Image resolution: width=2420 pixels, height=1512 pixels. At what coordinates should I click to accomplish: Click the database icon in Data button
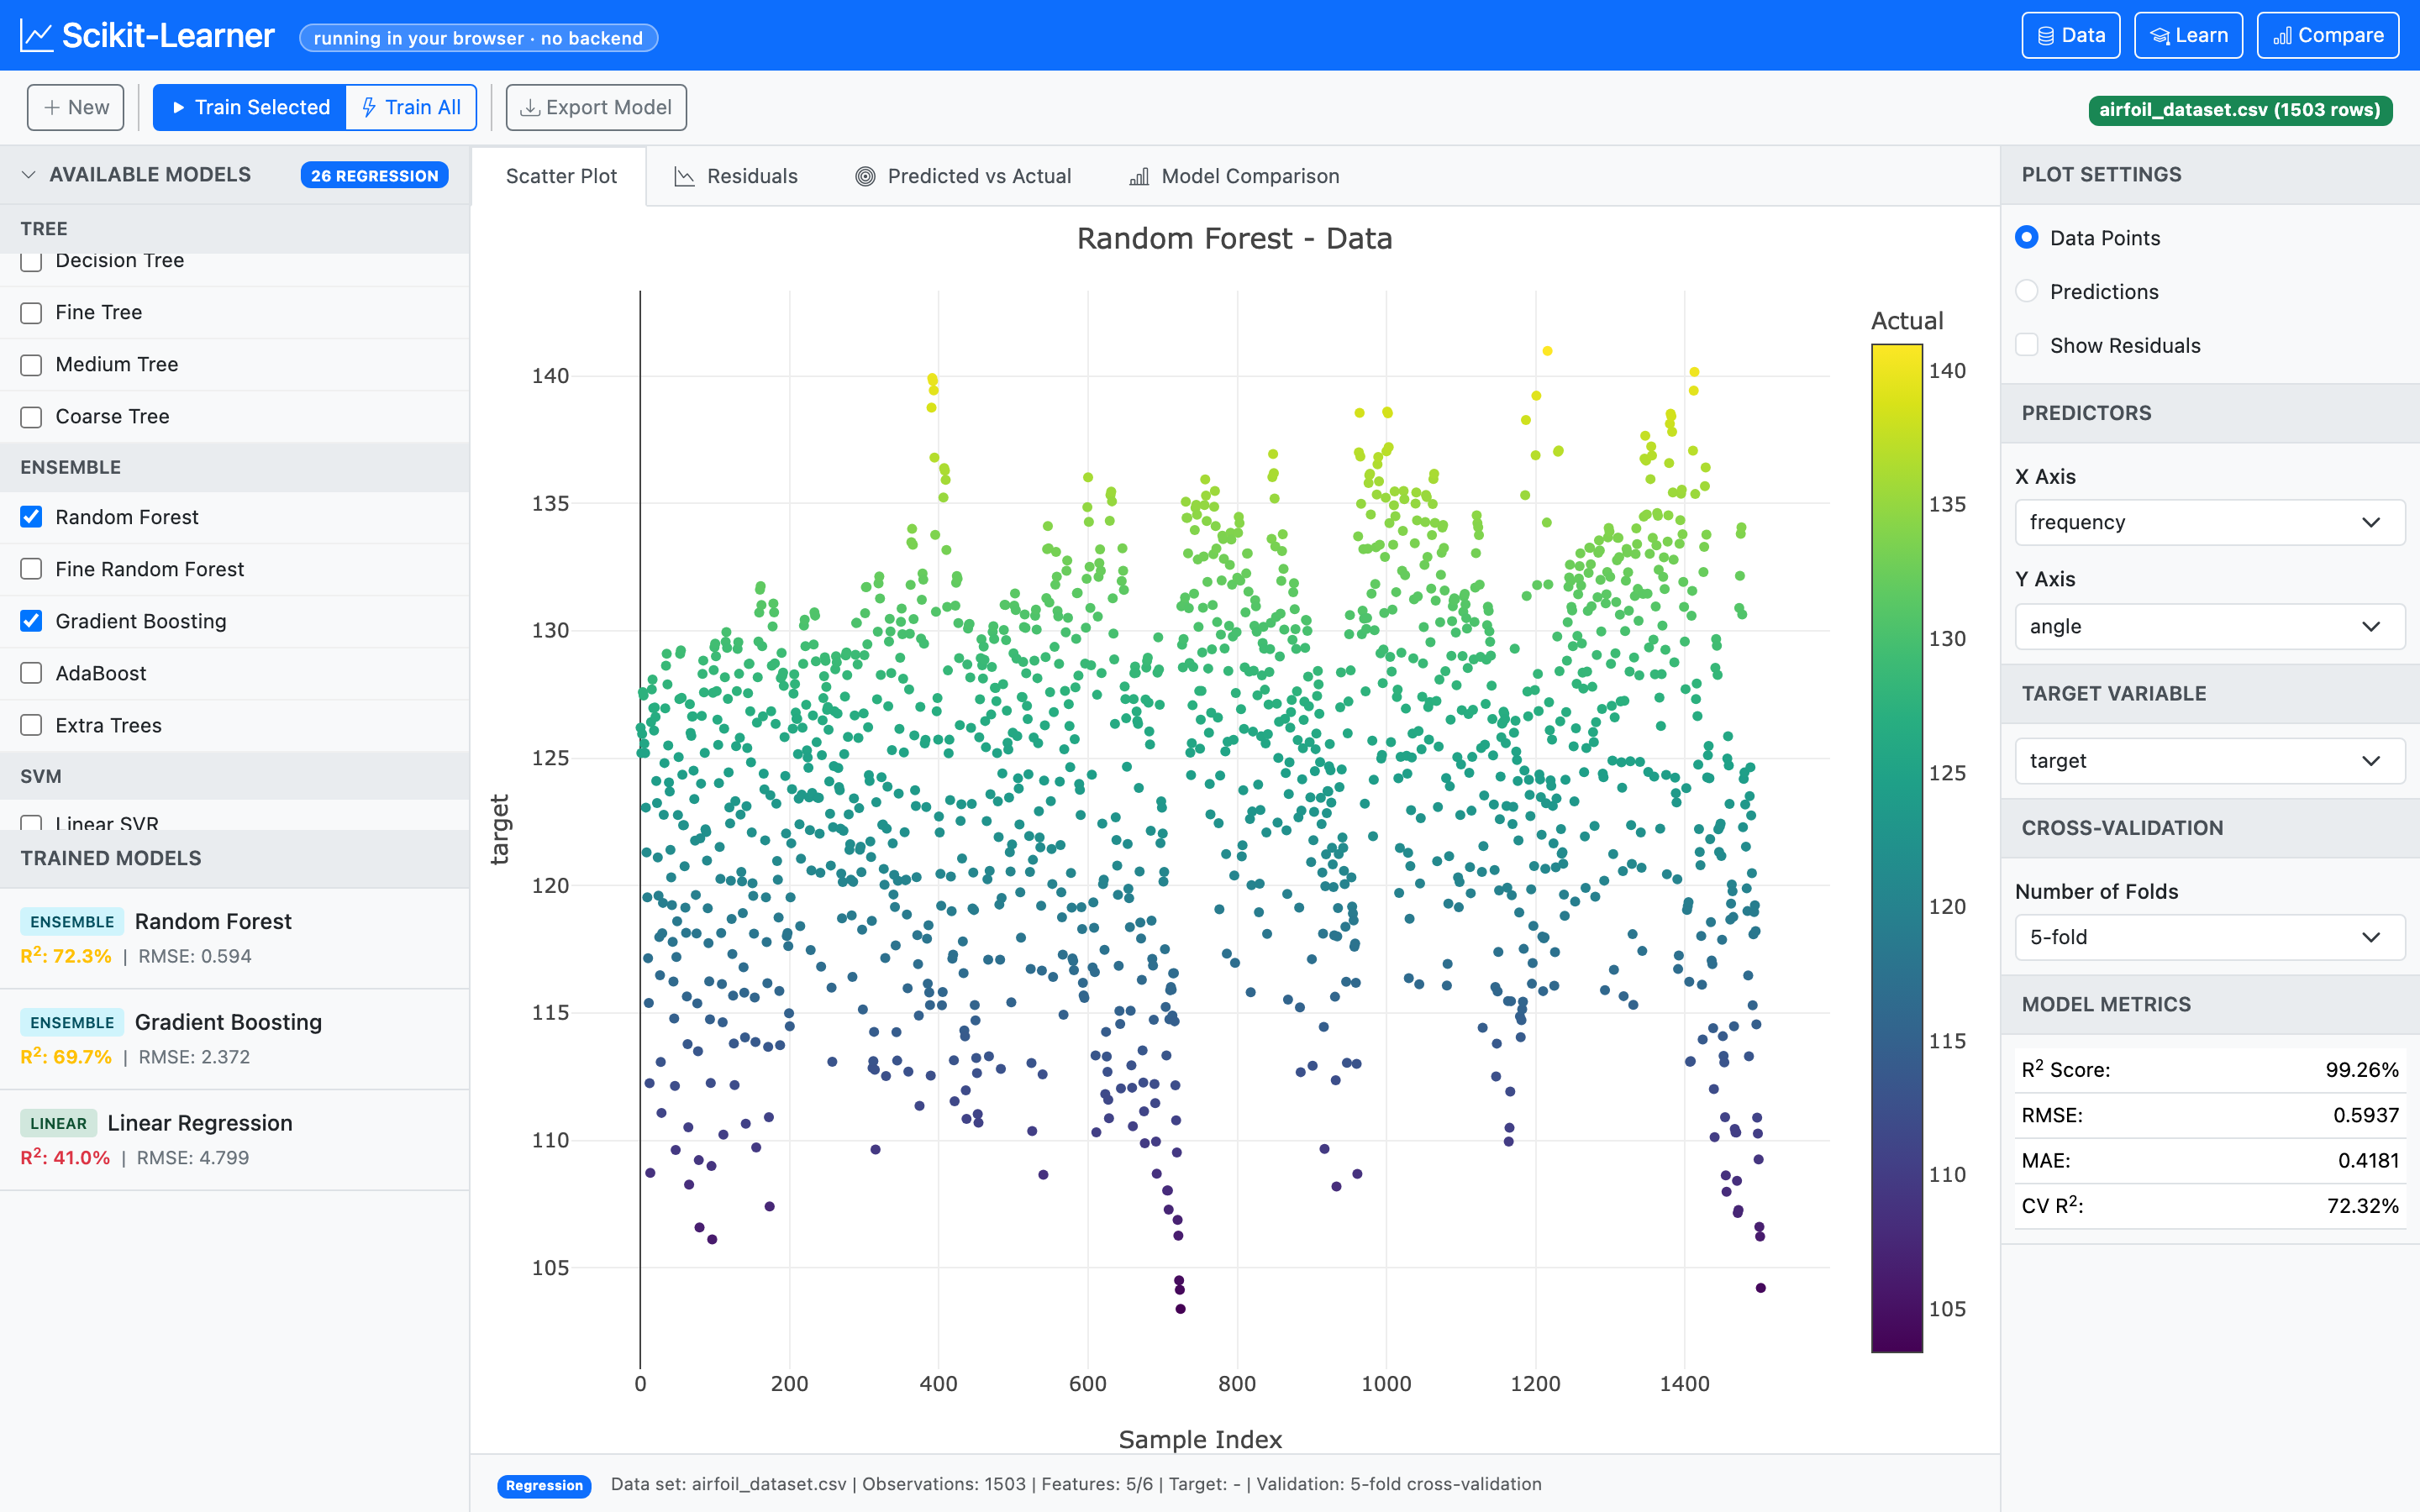click(x=2046, y=36)
